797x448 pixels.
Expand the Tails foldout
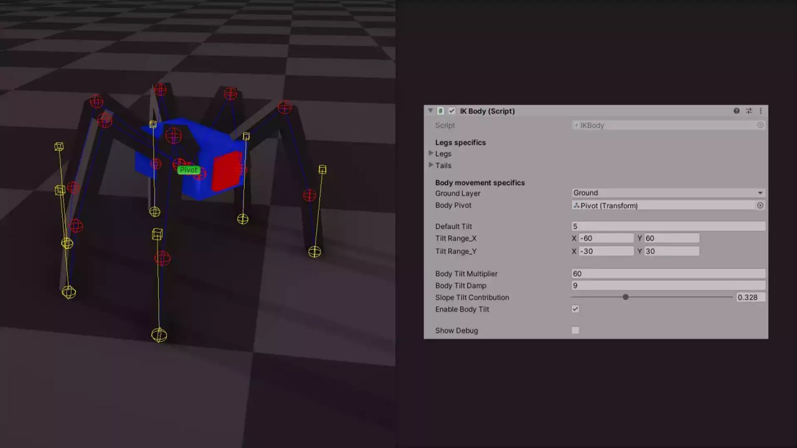pyautogui.click(x=432, y=166)
